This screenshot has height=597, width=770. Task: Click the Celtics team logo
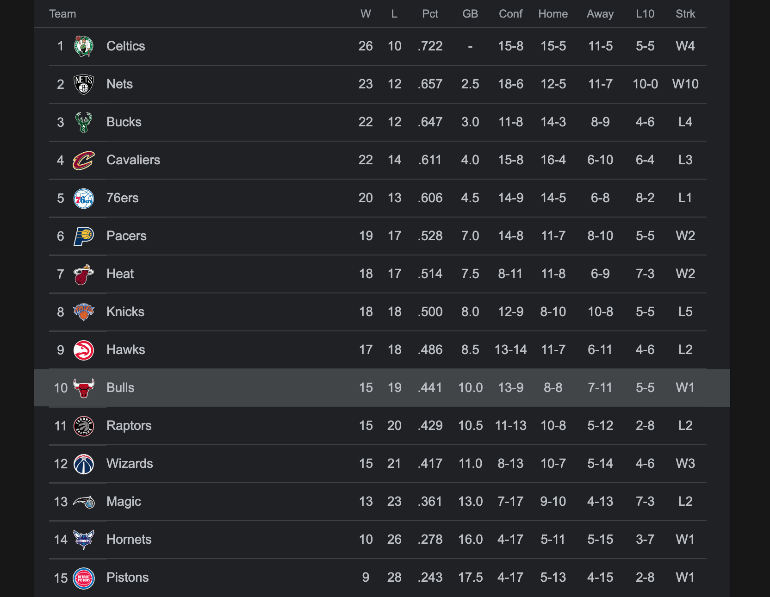(84, 46)
